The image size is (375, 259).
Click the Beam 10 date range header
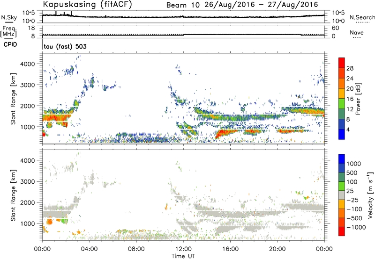[x=242, y=5]
